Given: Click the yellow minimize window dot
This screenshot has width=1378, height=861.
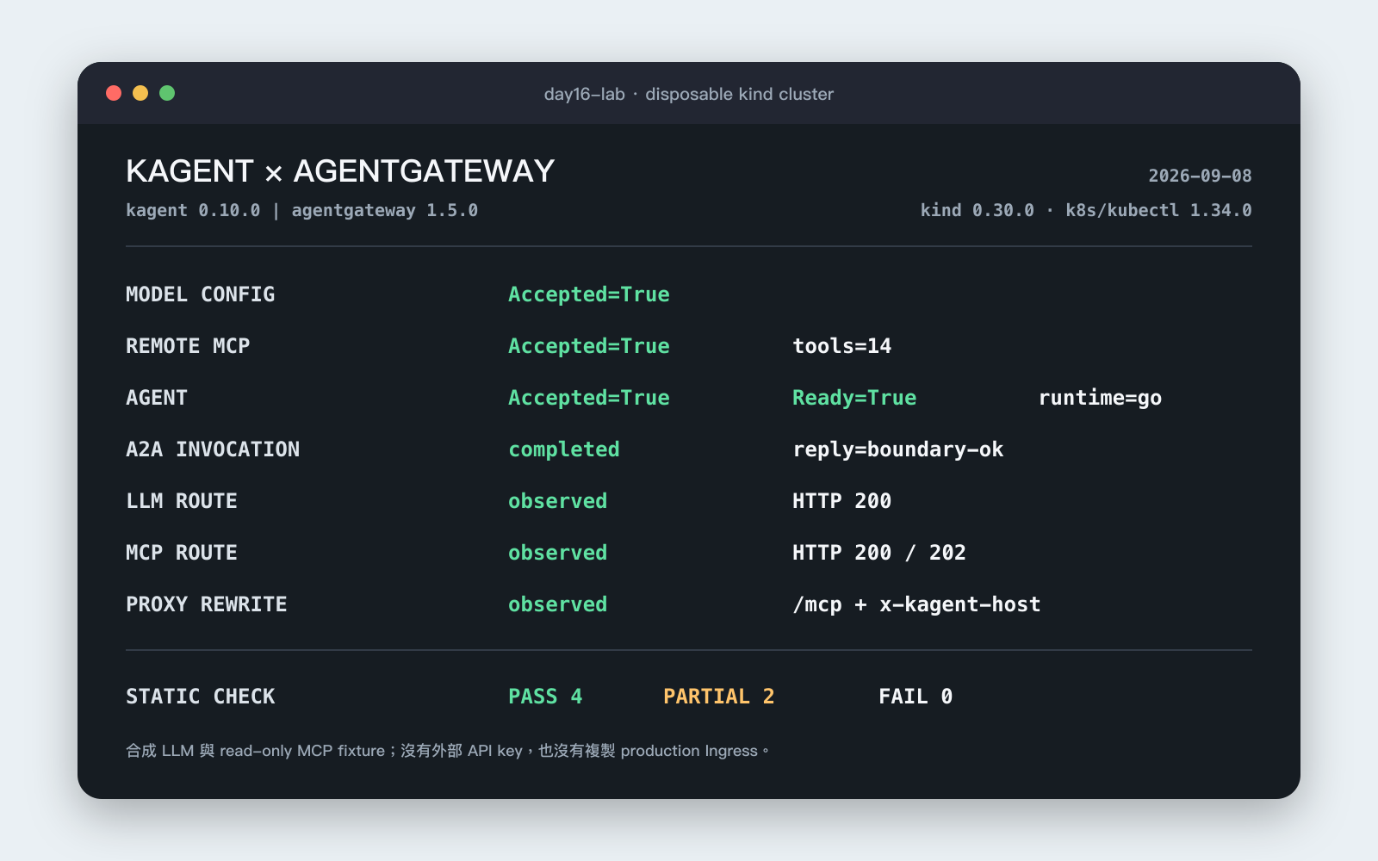Looking at the screenshot, I should (x=140, y=93).
